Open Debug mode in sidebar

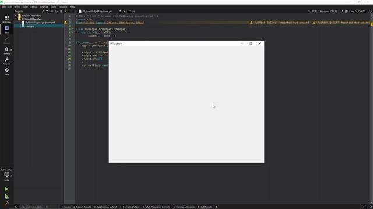click(6, 51)
